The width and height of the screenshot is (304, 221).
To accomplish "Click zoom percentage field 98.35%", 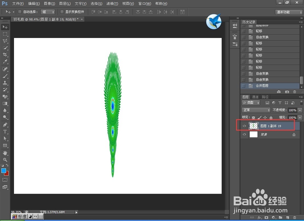I will [x=16, y=212].
